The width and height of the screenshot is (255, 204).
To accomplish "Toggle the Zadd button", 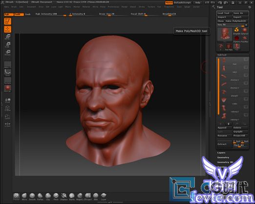I will pyautogui.click(x=19, y=14).
